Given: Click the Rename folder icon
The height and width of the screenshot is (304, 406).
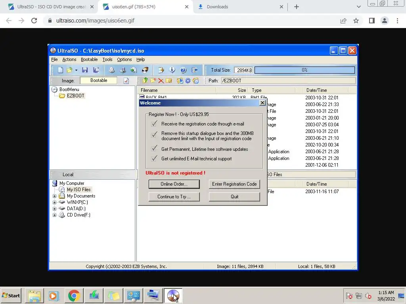Looking at the screenshot, I should point(169,81).
